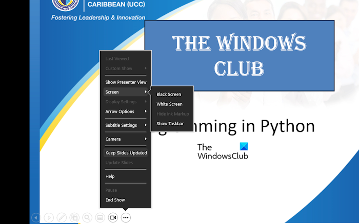Toggle the camera icon in slideshow toolbar

[x=113, y=217]
